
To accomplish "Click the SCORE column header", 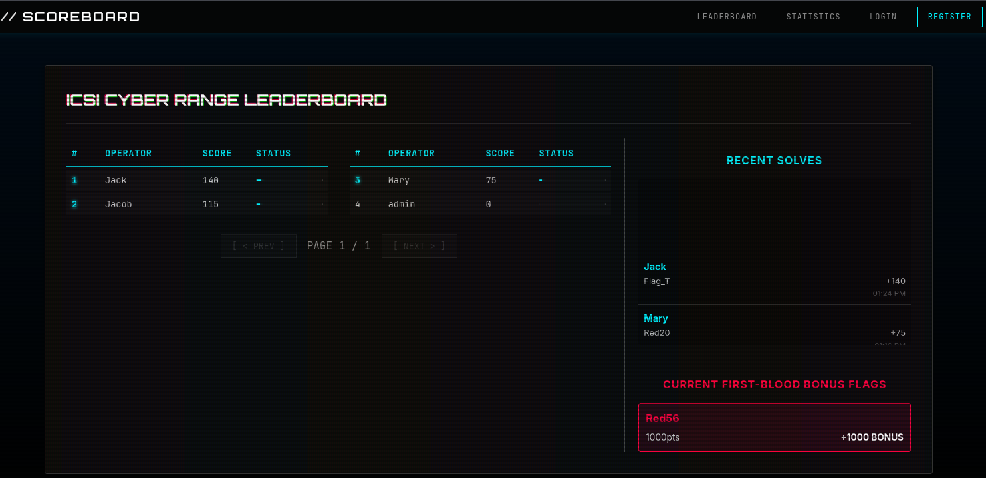I will point(217,153).
